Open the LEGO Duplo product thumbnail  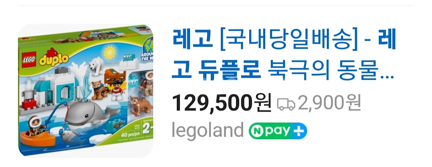click(86, 90)
